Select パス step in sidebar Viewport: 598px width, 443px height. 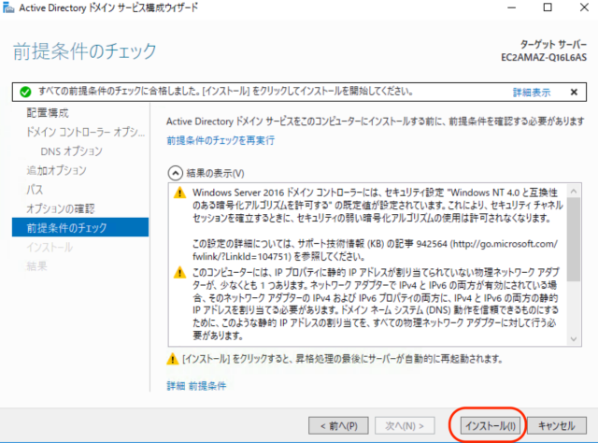coord(35,190)
